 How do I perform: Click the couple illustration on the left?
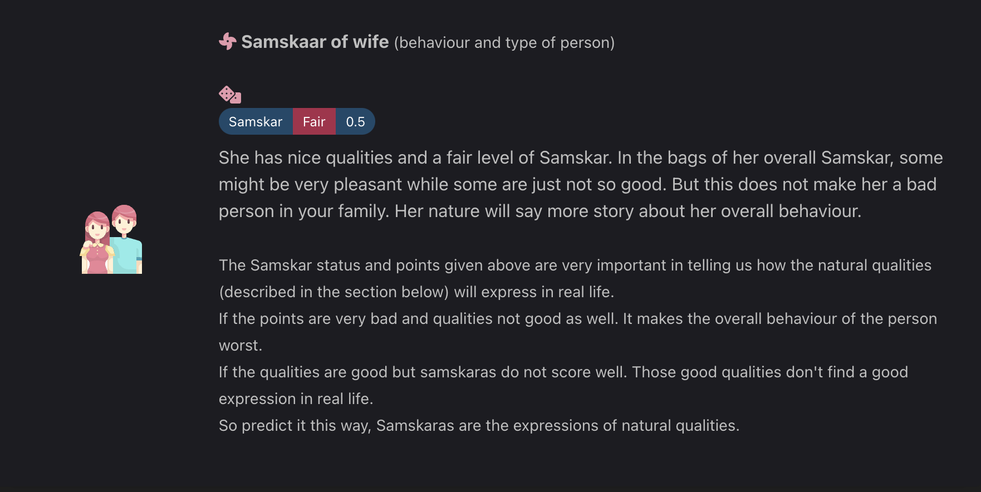(x=111, y=240)
